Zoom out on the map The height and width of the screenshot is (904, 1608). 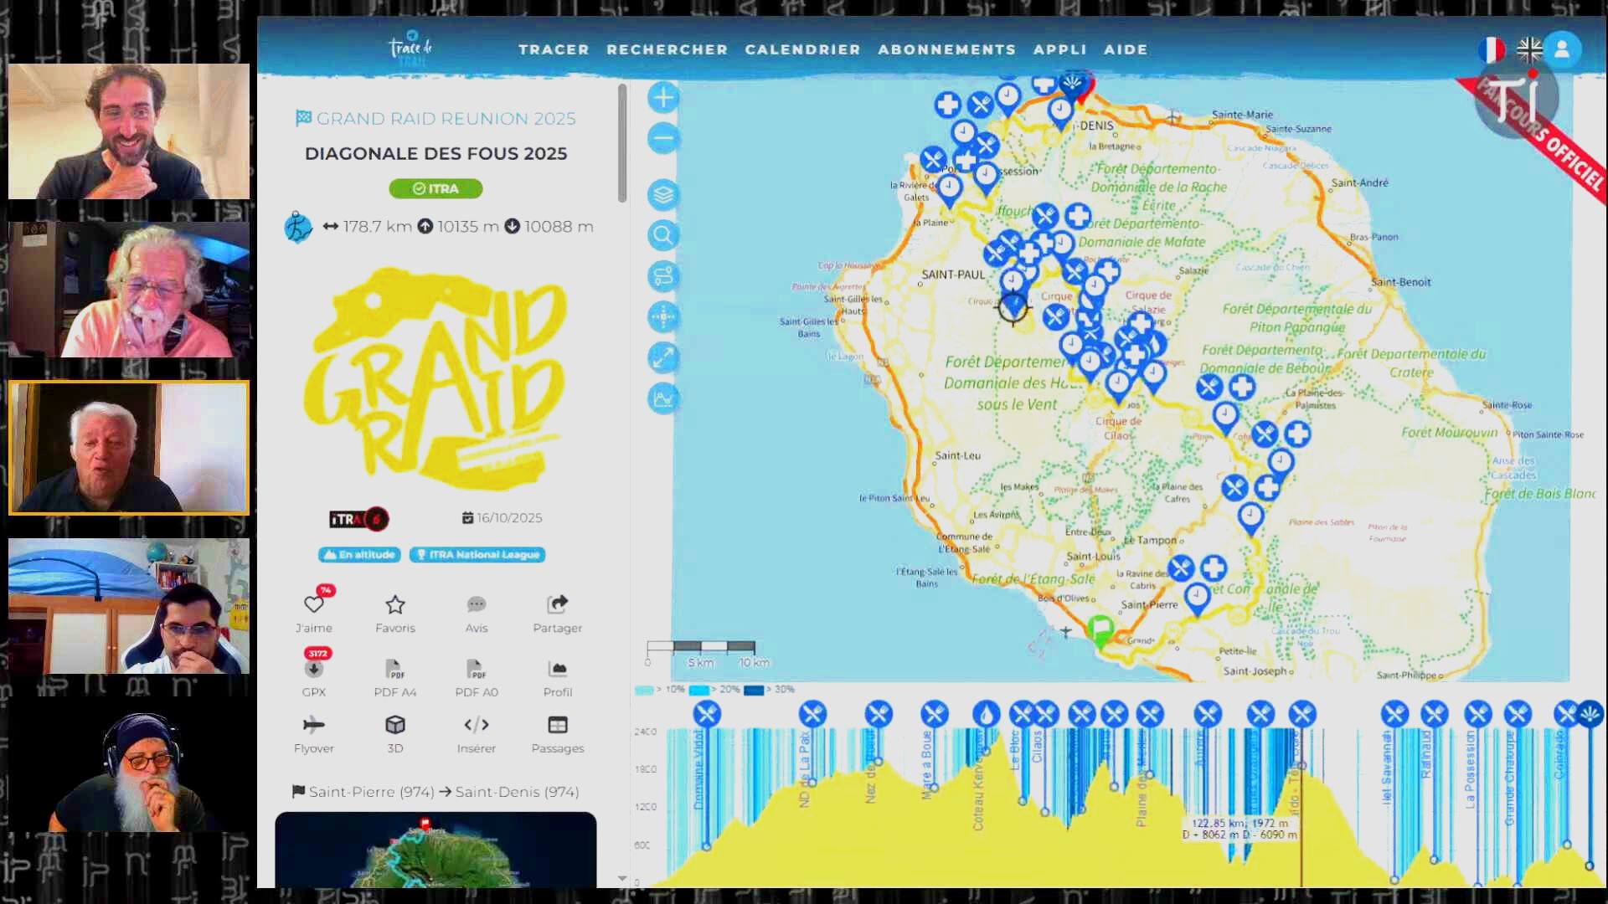coord(663,138)
